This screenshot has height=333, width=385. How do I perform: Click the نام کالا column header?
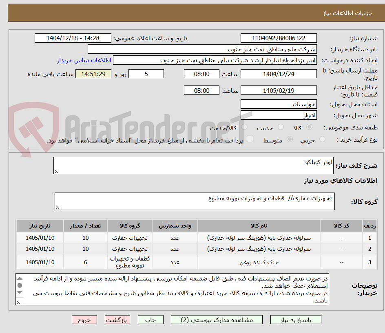click(259, 226)
